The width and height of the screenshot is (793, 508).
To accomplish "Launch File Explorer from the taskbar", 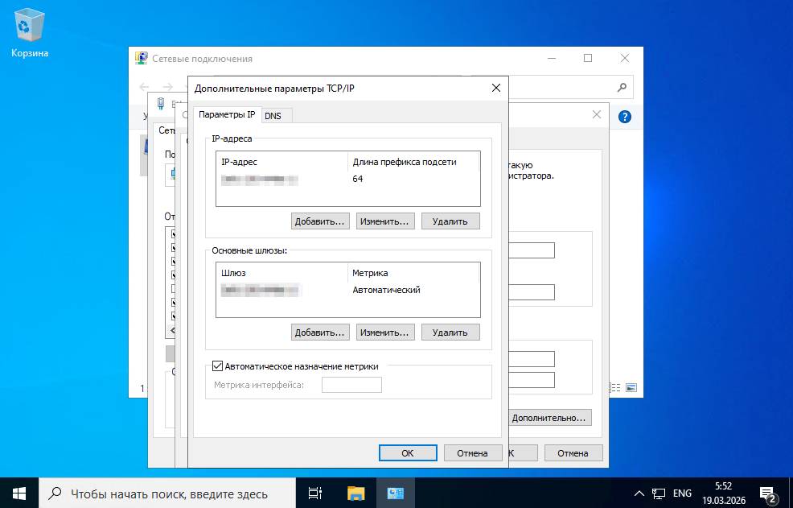I will pos(356,493).
